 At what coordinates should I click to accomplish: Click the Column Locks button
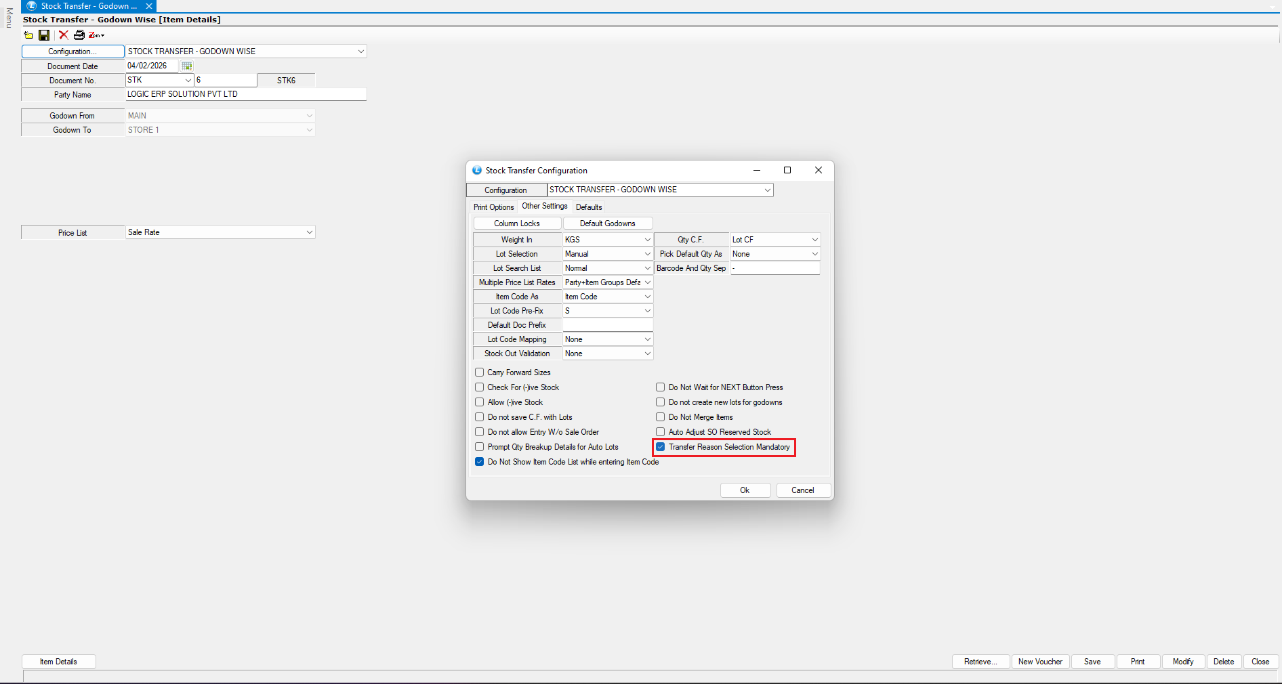coord(517,223)
